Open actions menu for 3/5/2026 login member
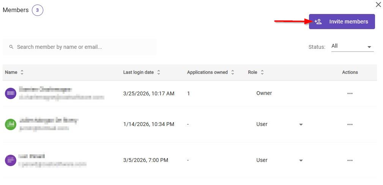Image resolution: width=383 pixels, height=185 pixels. (350, 160)
